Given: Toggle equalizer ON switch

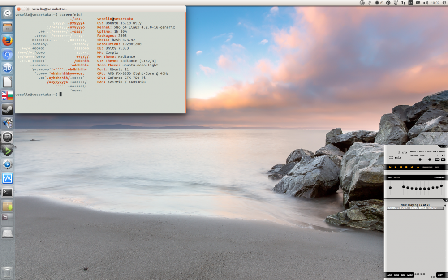Looking at the screenshot, I should [390, 177].
